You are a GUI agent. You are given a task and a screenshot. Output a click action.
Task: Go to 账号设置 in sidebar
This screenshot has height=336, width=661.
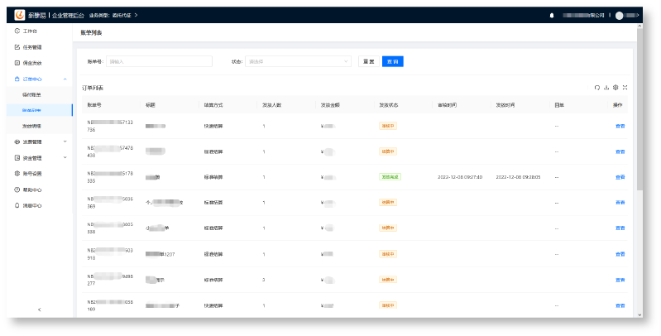[x=31, y=173]
